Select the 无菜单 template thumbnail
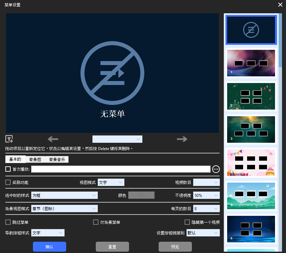 251,30
